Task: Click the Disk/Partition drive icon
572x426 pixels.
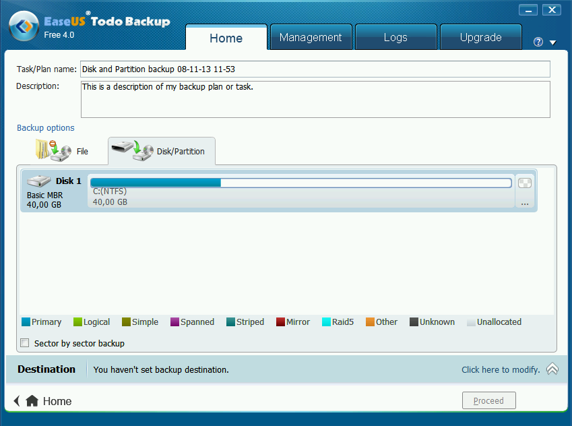Action: point(133,150)
